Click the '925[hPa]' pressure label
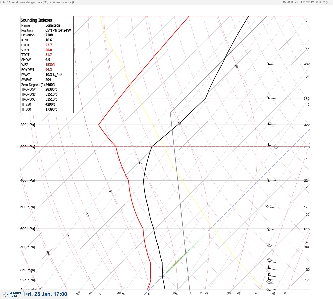Screen dimensions: 333x299 coord(28,280)
